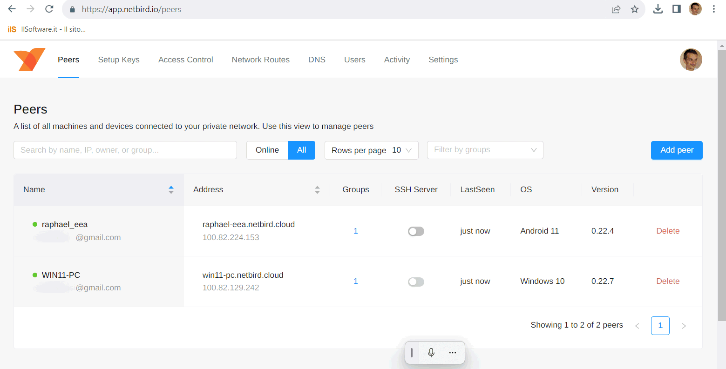Click the browser forward arrow
This screenshot has height=369, width=726.
pos(30,9)
